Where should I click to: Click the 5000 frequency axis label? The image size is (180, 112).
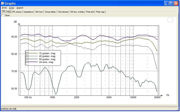point(109,97)
